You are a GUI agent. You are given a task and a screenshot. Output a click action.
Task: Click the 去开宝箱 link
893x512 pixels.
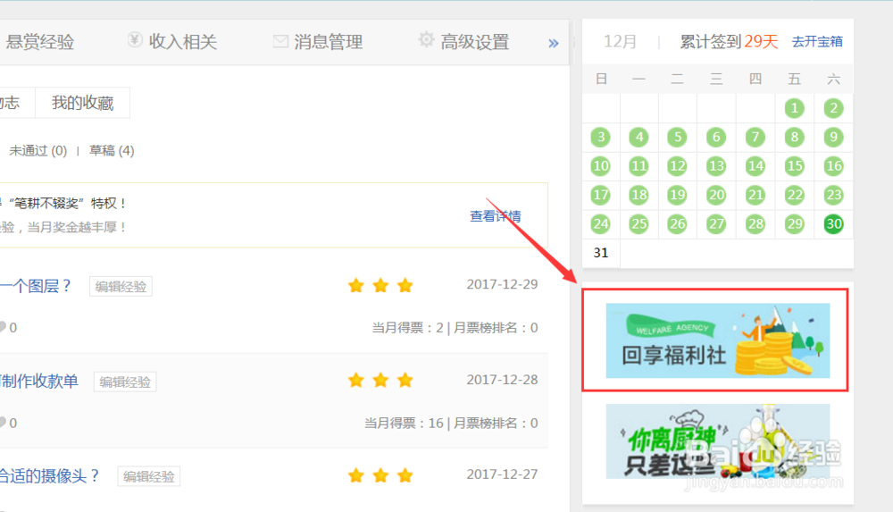point(817,42)
